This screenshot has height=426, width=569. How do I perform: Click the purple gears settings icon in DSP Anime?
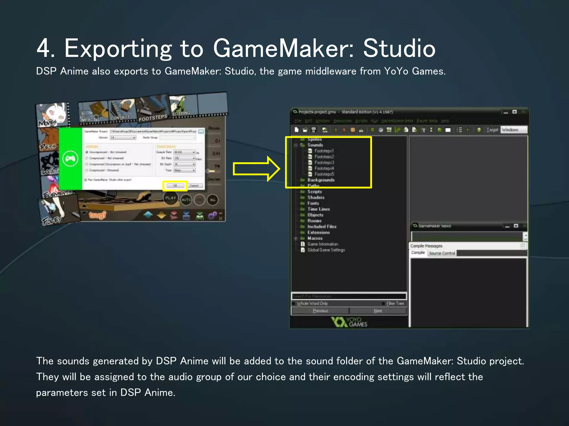point(212,215)
